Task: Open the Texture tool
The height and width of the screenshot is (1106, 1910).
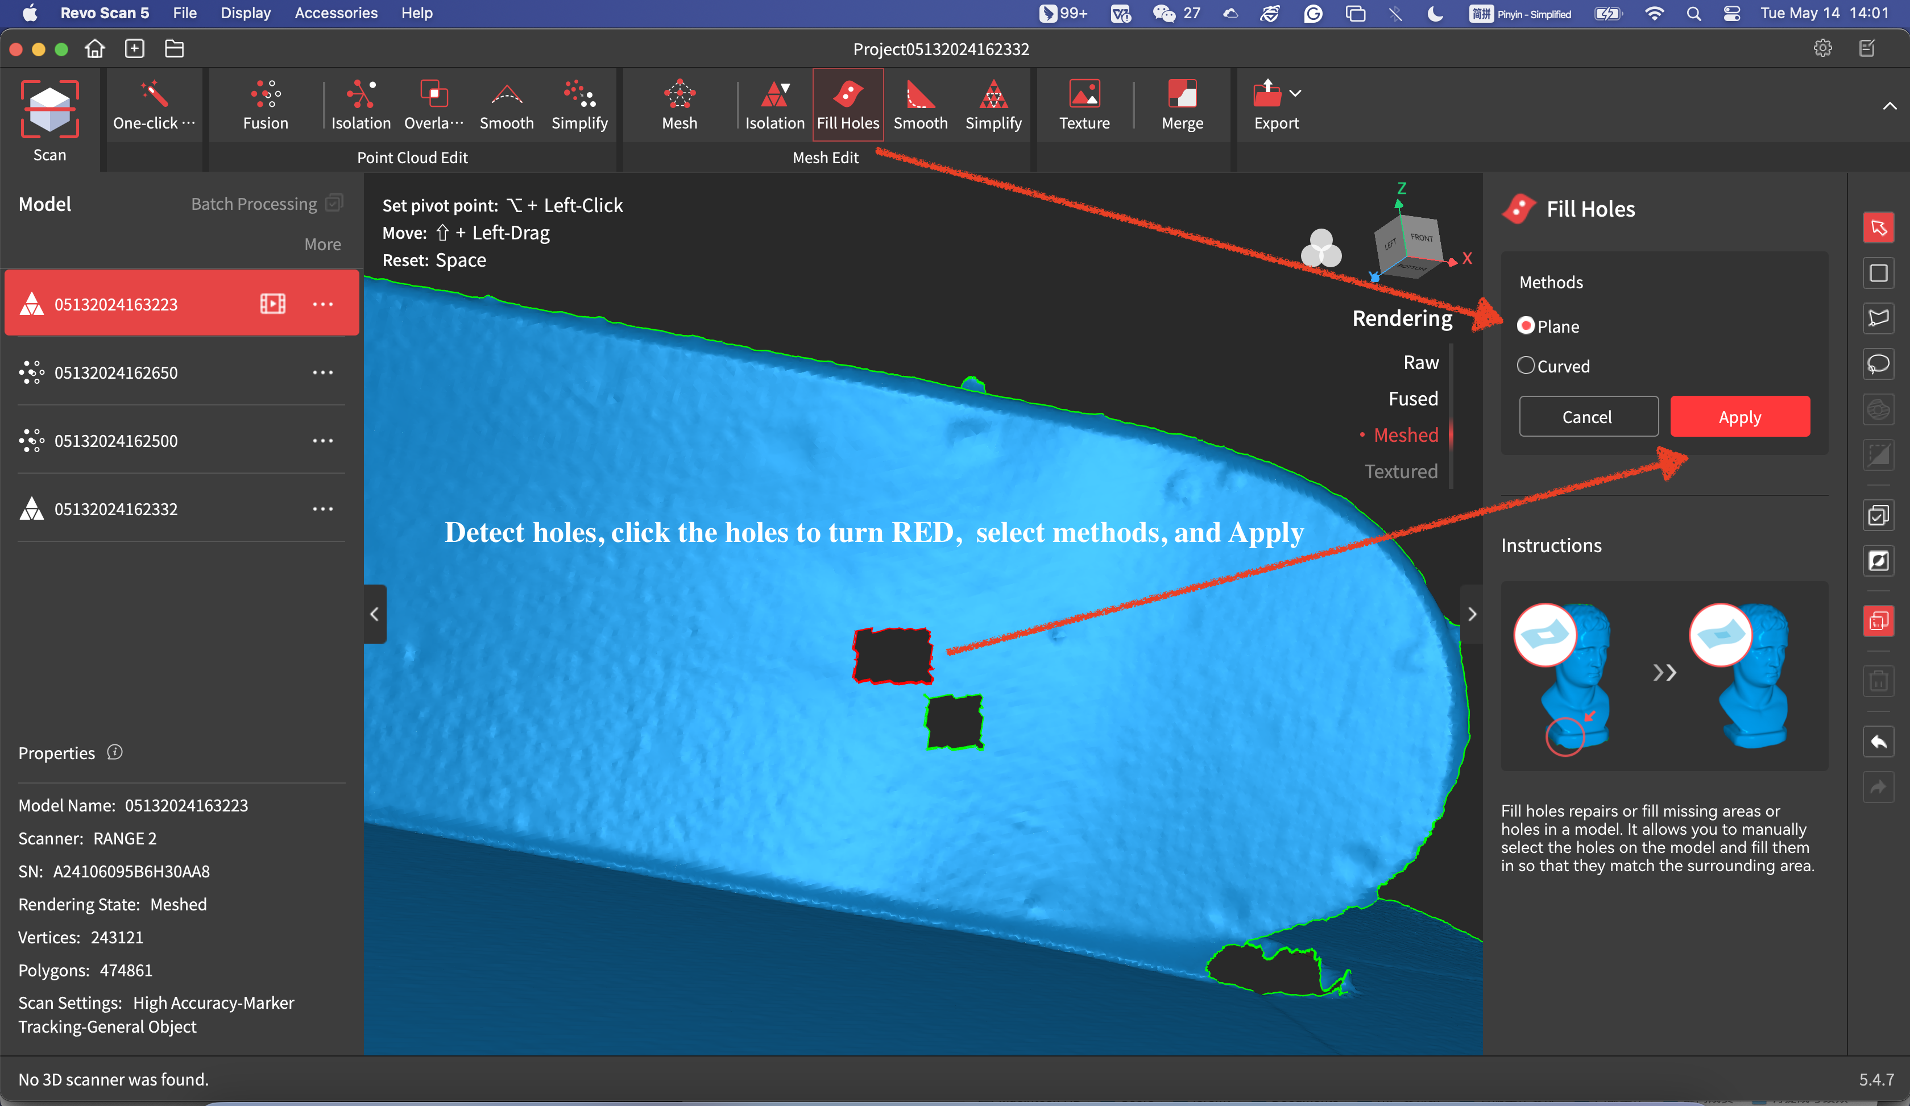Action: point(1084,105)
